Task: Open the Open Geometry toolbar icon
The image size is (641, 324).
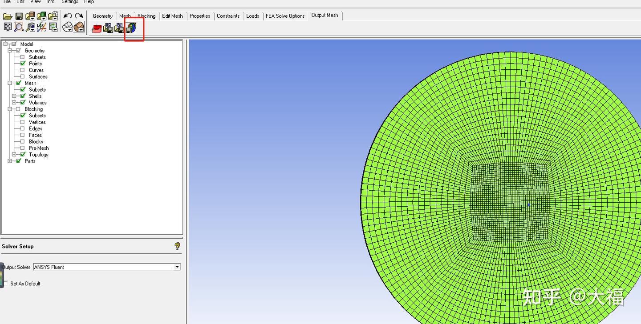Action: [x=30, y=16]
